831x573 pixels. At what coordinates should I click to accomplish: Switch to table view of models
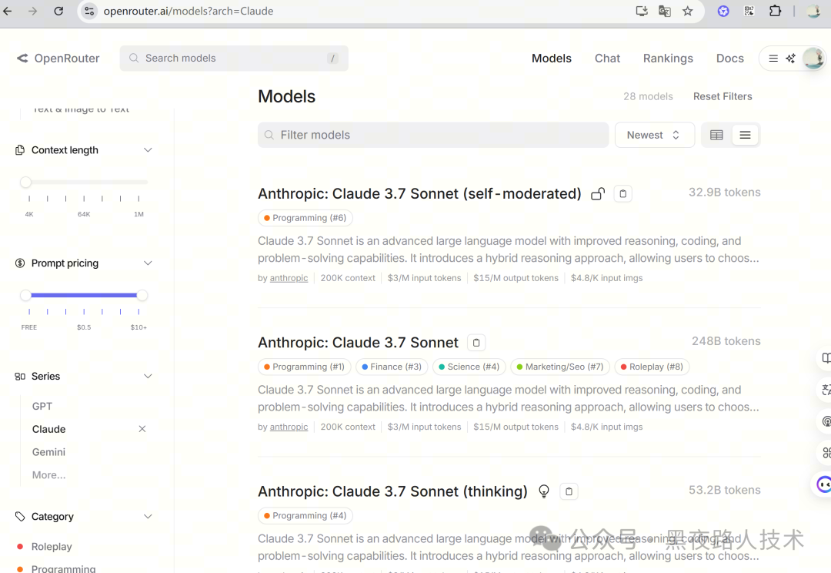click(716, 135)
